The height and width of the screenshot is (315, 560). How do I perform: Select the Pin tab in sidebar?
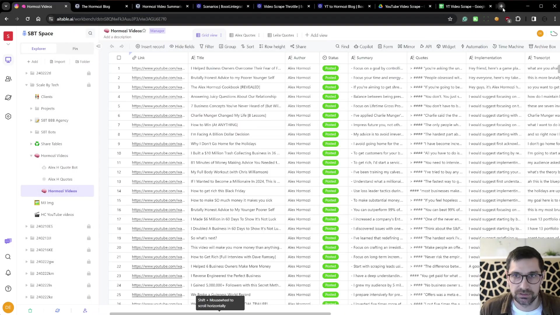click(75, 49)
